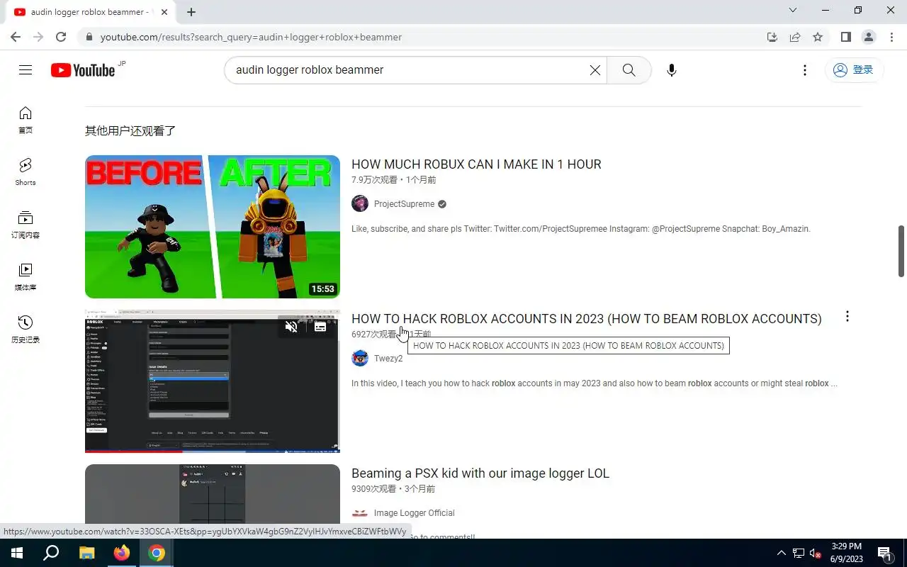Click the Chrome taskbar icon

coord(157,553)
